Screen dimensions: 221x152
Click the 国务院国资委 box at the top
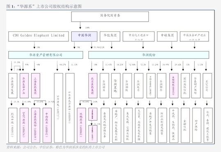coord(110,17)
